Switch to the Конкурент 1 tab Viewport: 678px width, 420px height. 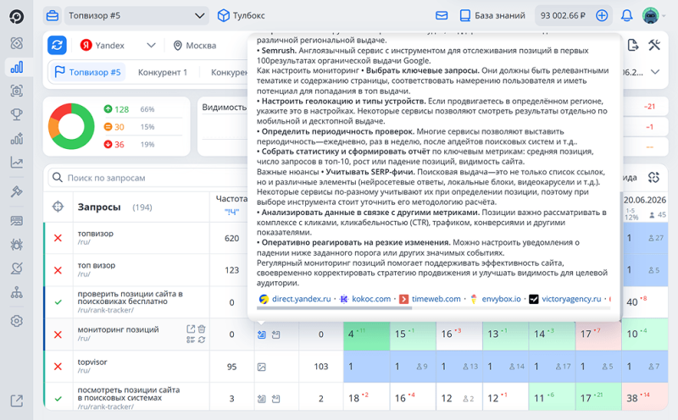coord(163,72)
